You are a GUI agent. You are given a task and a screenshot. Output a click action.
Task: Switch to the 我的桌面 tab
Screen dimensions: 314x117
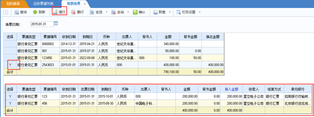(13, 4)
